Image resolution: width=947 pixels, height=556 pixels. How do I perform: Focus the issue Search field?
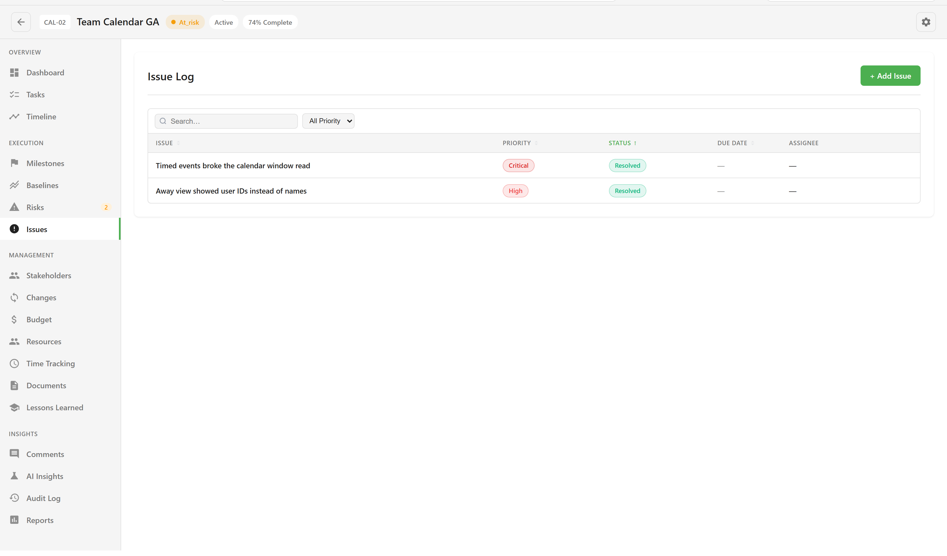226,122
